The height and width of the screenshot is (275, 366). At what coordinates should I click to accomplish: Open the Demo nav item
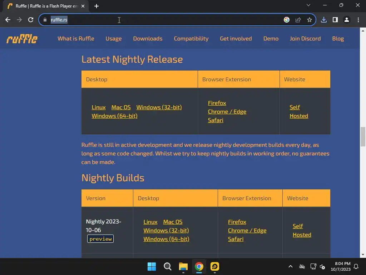click(x=271, y=39)
